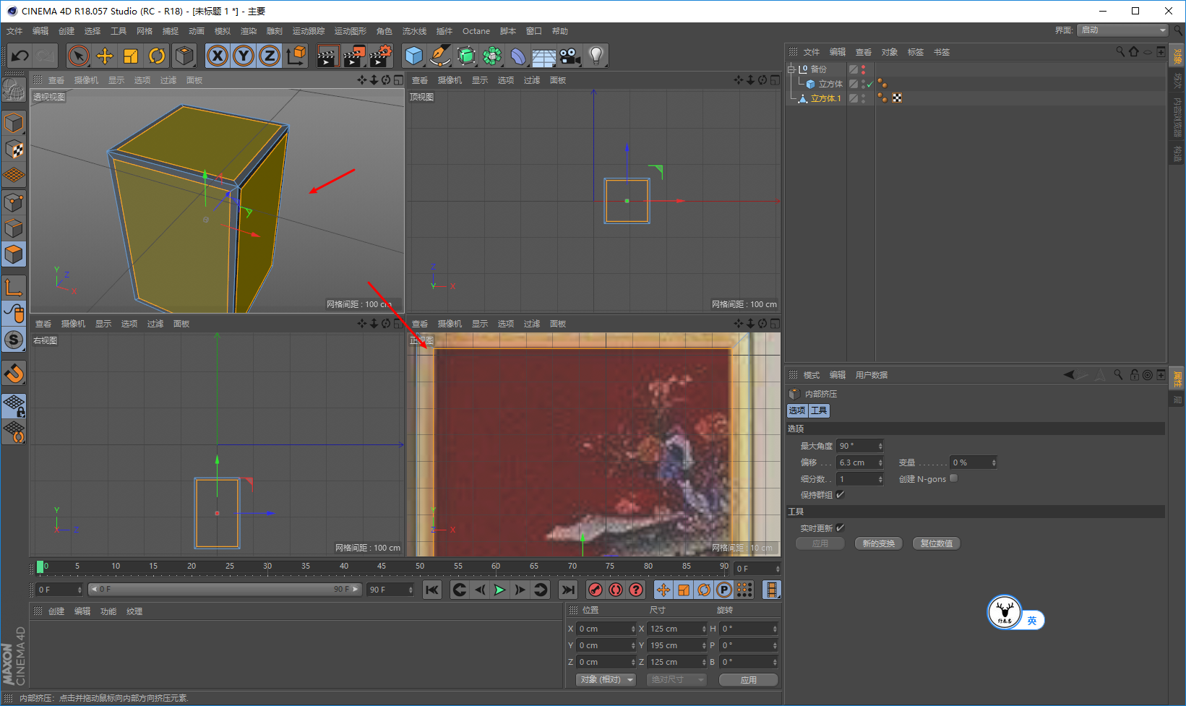Add a cube primitive object
The height and width of the screenshot is (706, 1186).
pos(414,56)
